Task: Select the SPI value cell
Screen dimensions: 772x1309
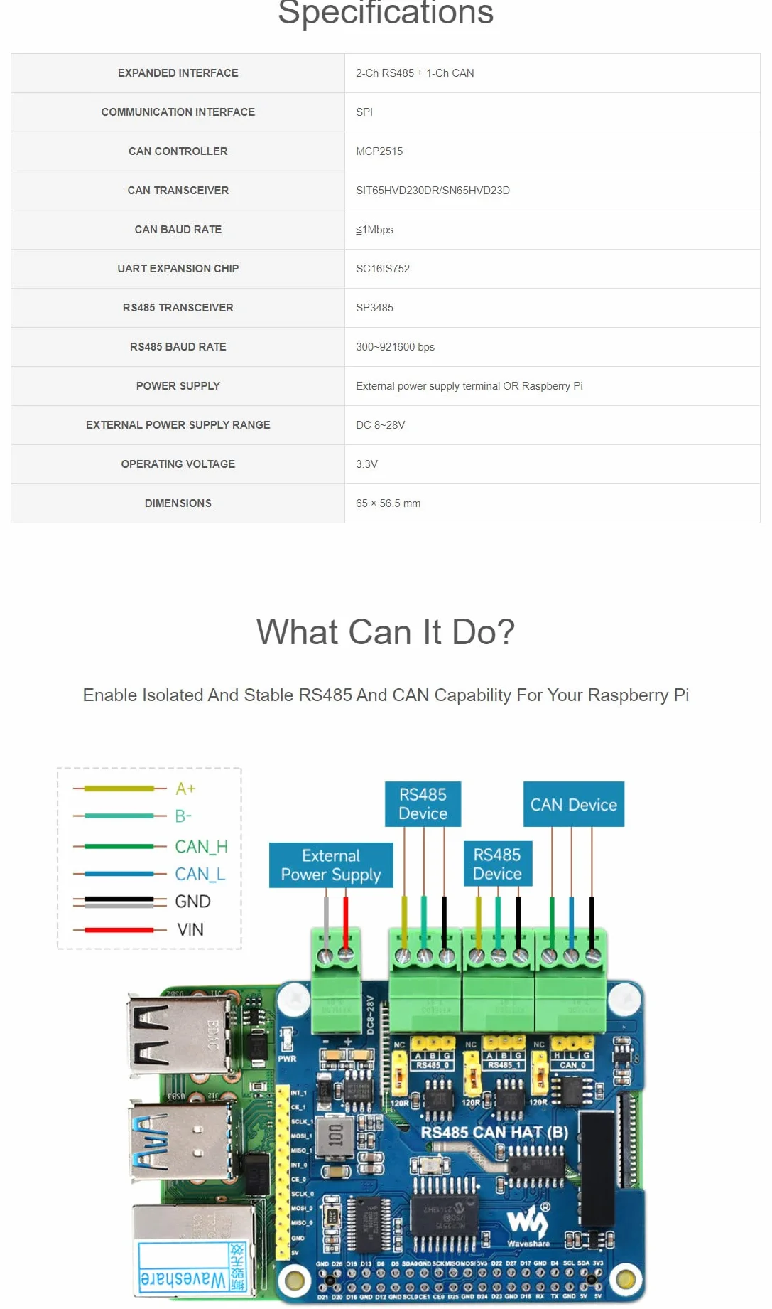Action: click(x=552, y=112)
